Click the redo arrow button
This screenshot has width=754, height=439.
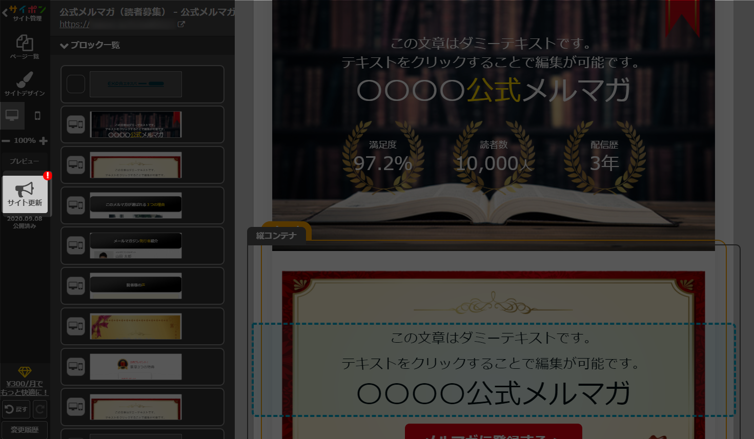tap(40, 409)
